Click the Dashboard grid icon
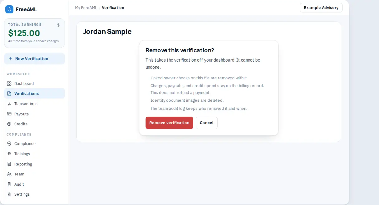The height and width of the screenshot is (205, 379). point(9,84)
